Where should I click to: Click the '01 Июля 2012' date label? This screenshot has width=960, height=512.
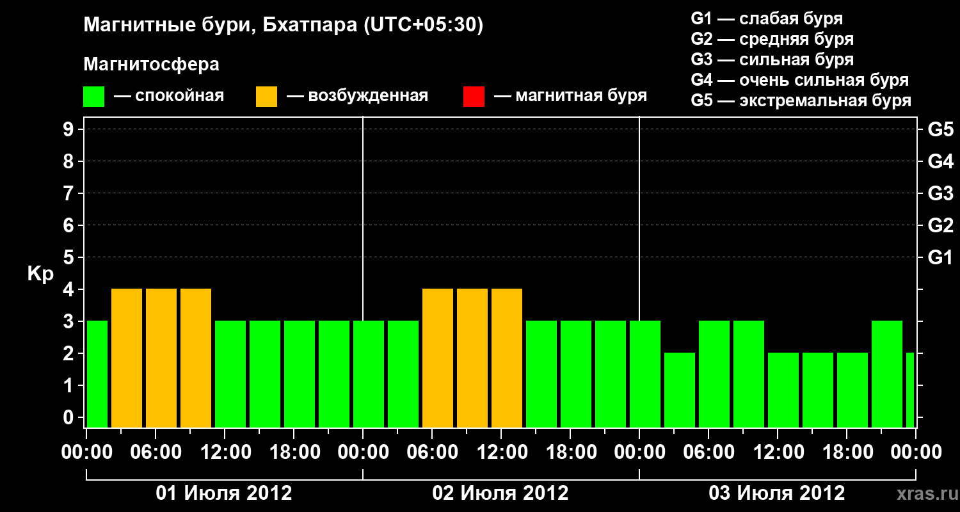[x=225, y=493]
